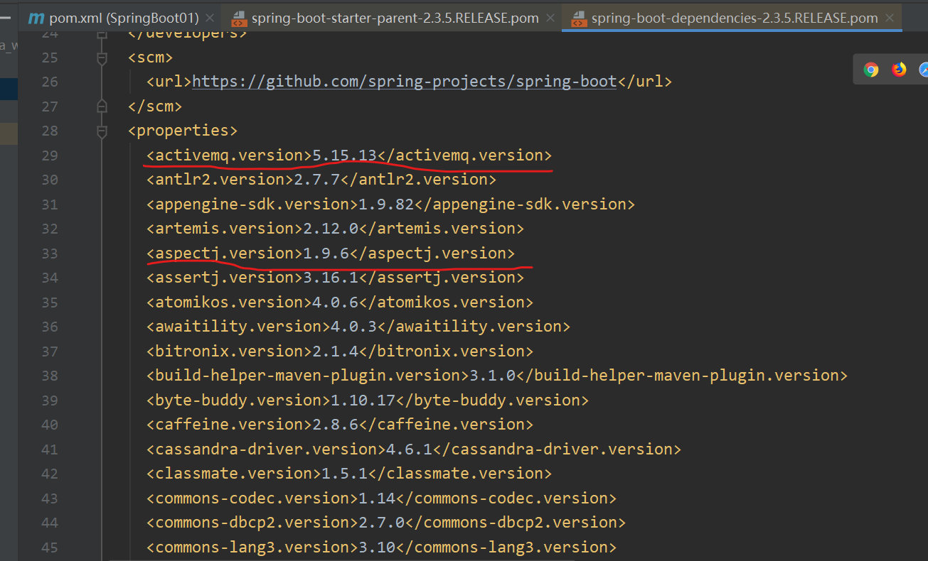928x561 pixels.
Task: Click the </scm> closing tag
Action: [155, 107]
